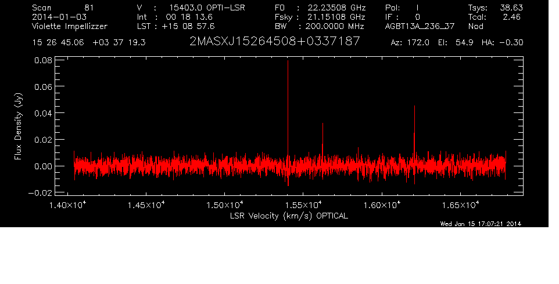Click x-axis tick label 1.55×10^4

coord(303,205)
